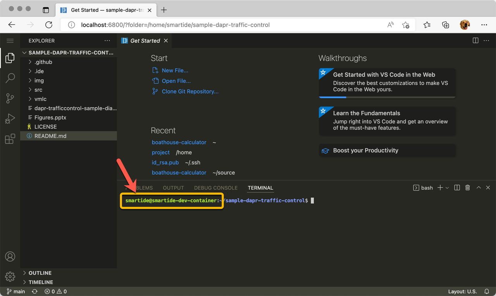The image size is (496, 296).
Task: Open the Accounts menu icon
Action: click(x=10, y=256)
